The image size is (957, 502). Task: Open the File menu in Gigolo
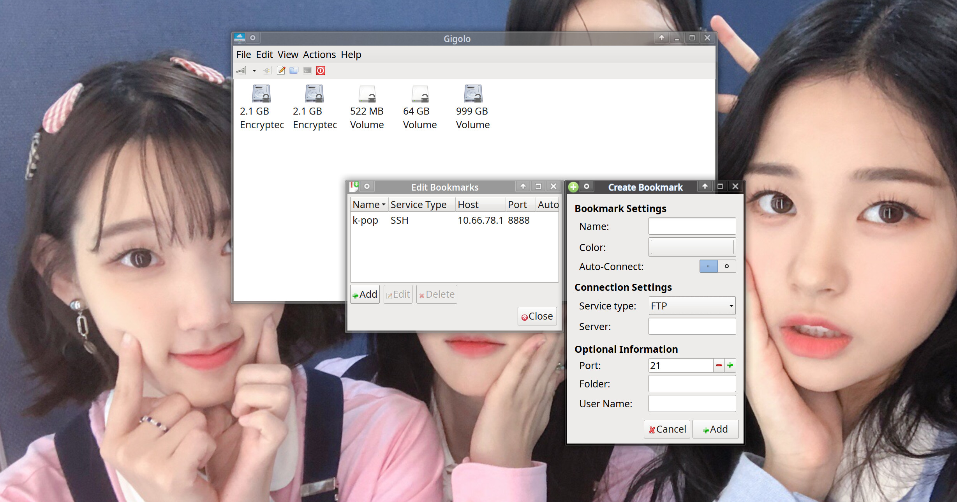click(x=243, y=55)
